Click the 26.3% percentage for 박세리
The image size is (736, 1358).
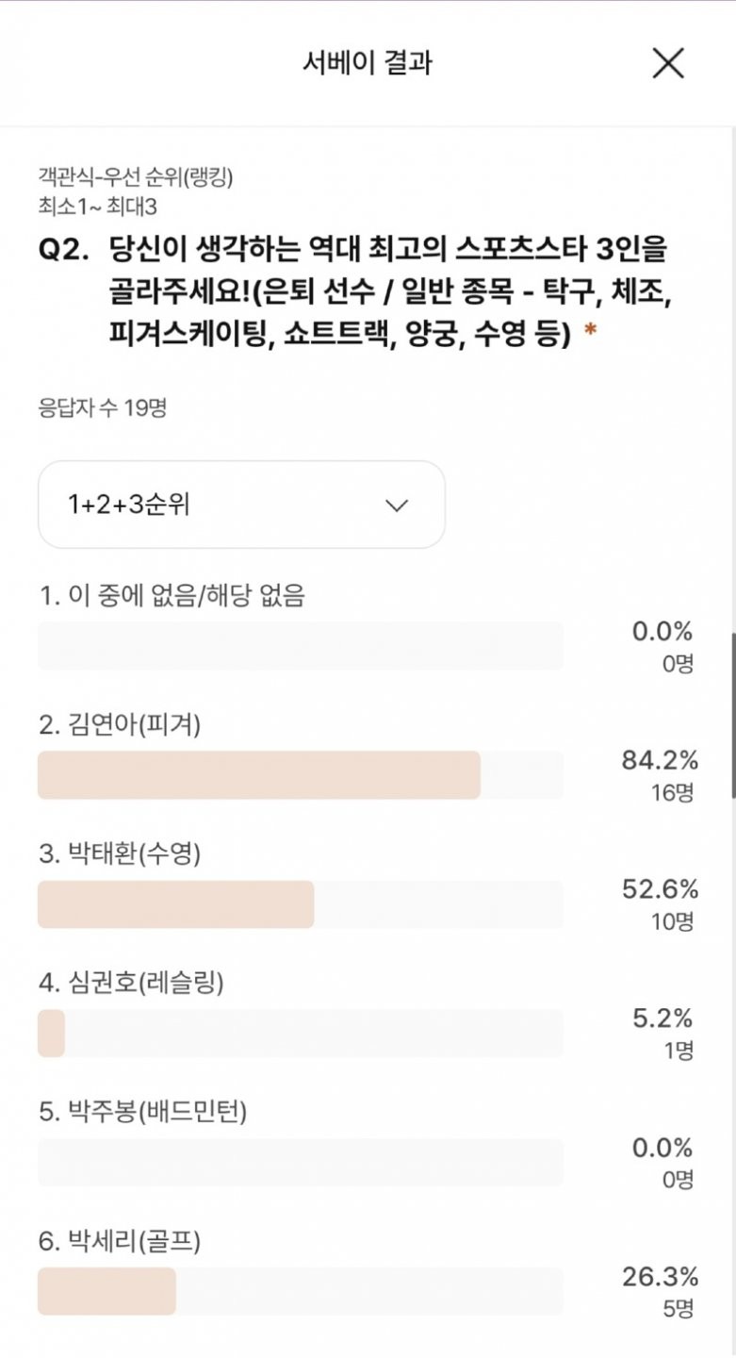[660, 1277]
